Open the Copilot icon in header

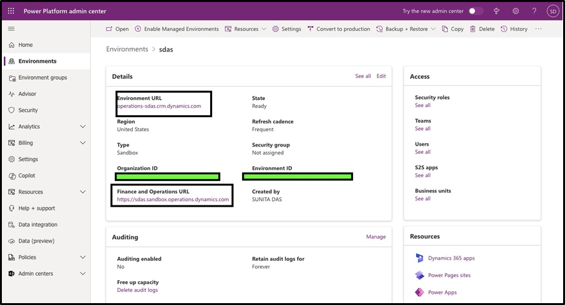[x=497, y=11]
